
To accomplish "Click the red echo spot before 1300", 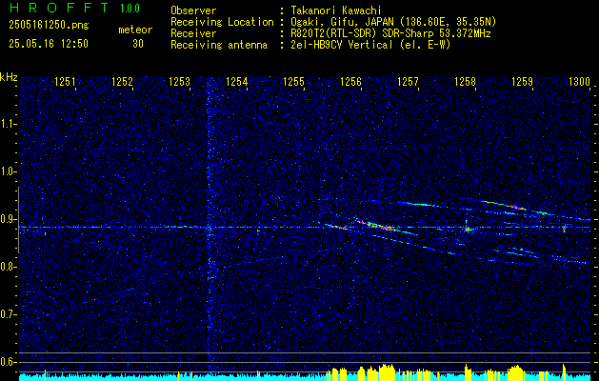I will click(564, 229).
